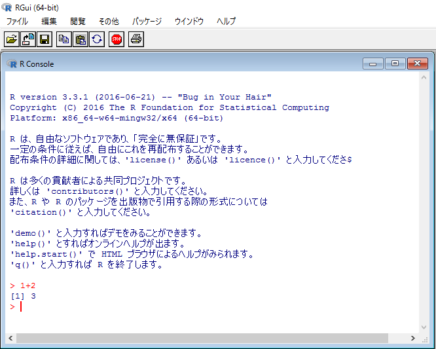Click the horizontal scrollbar thumb

[x=202, y=338]
